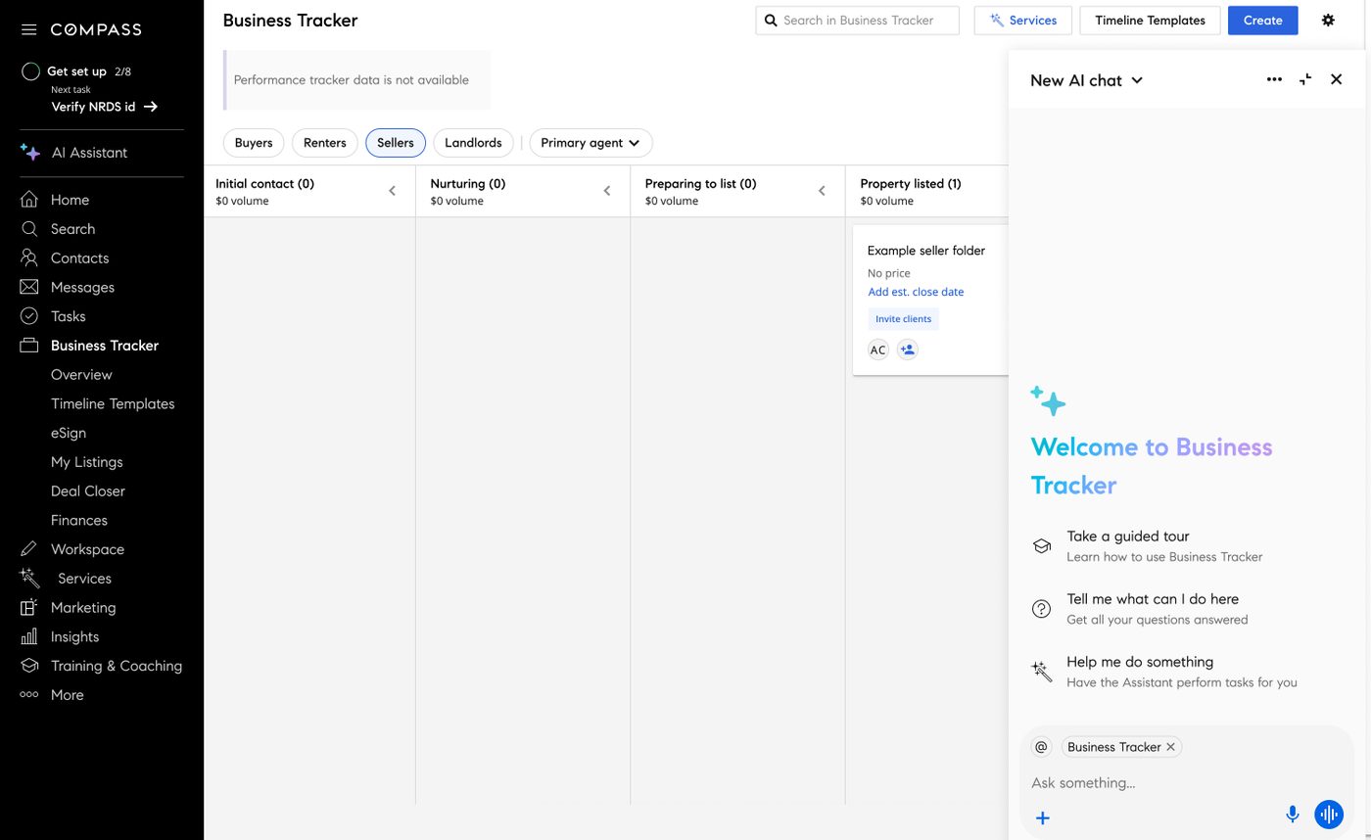Collapse the Preparing to list column
Image resolution: width=1371 pixels, height=840 pixels.
(x=822, y=191)
